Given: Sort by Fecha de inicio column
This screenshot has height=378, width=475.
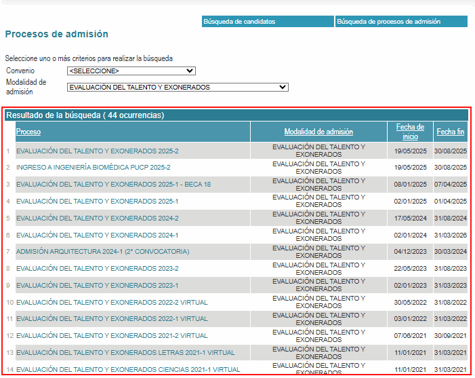Looking at the screenshot, I should coord(410,132).
